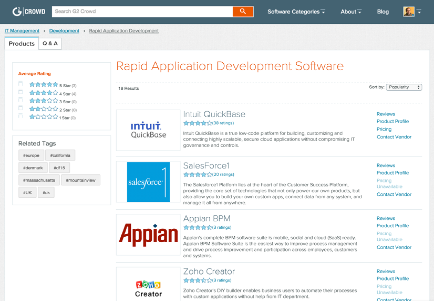Go to Development breadcrumb
The width and height of the screenshot is (434, 301).
[64, 31]
